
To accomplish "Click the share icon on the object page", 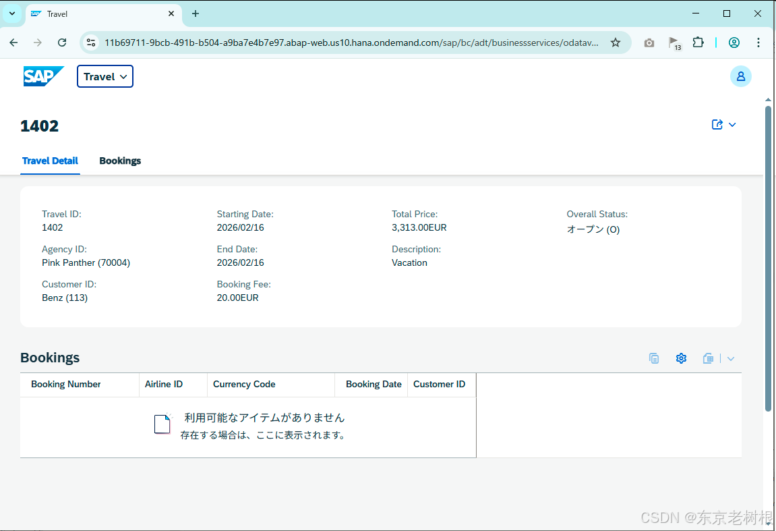I will pos(717,124).
